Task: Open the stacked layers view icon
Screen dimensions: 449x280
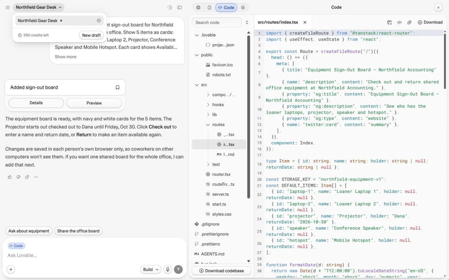Action: tap(243, 7)
